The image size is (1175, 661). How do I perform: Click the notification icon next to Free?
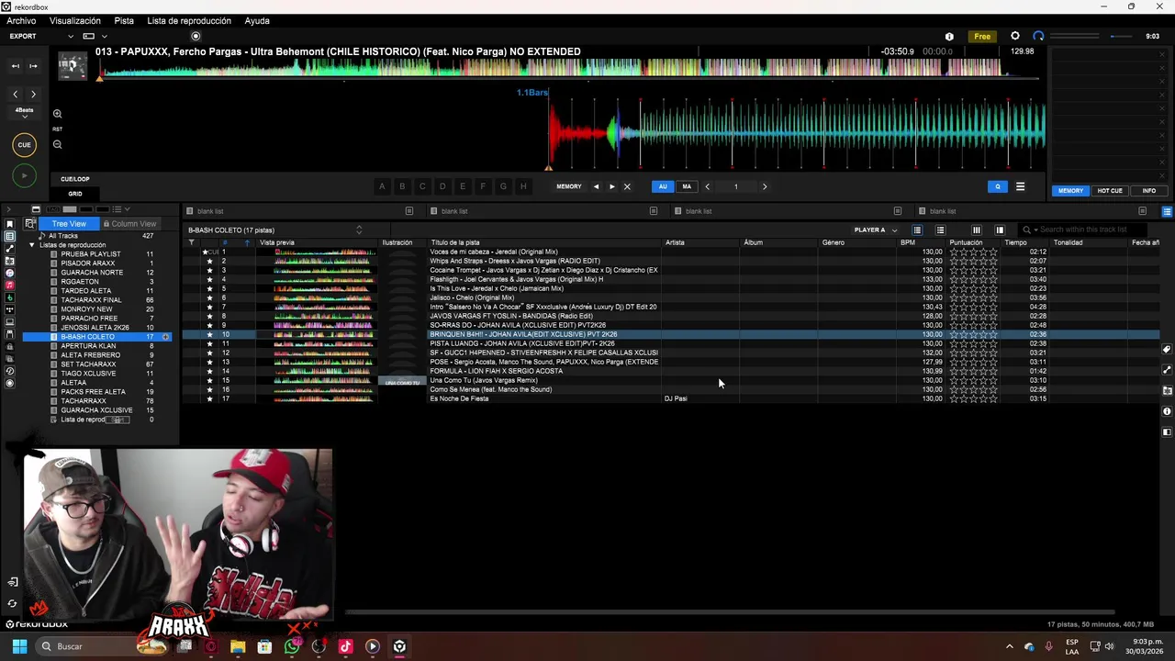tap(949, 37)
